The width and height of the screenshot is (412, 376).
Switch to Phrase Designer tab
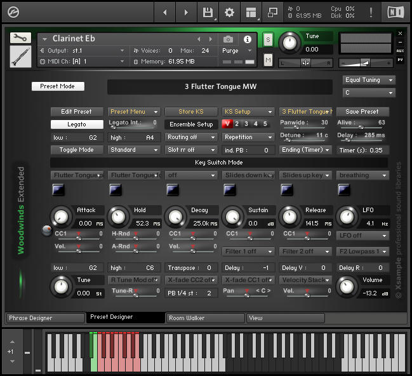[x=45, y=318]
